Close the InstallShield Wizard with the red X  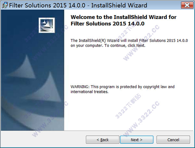187,5
